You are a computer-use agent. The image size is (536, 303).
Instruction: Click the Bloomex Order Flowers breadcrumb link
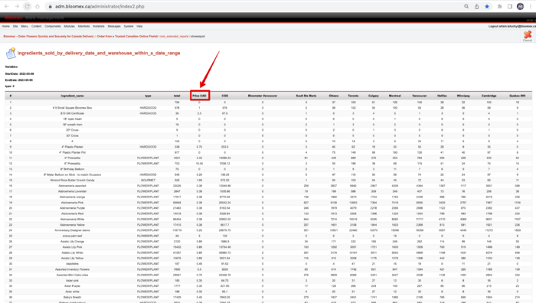point(80,36)
